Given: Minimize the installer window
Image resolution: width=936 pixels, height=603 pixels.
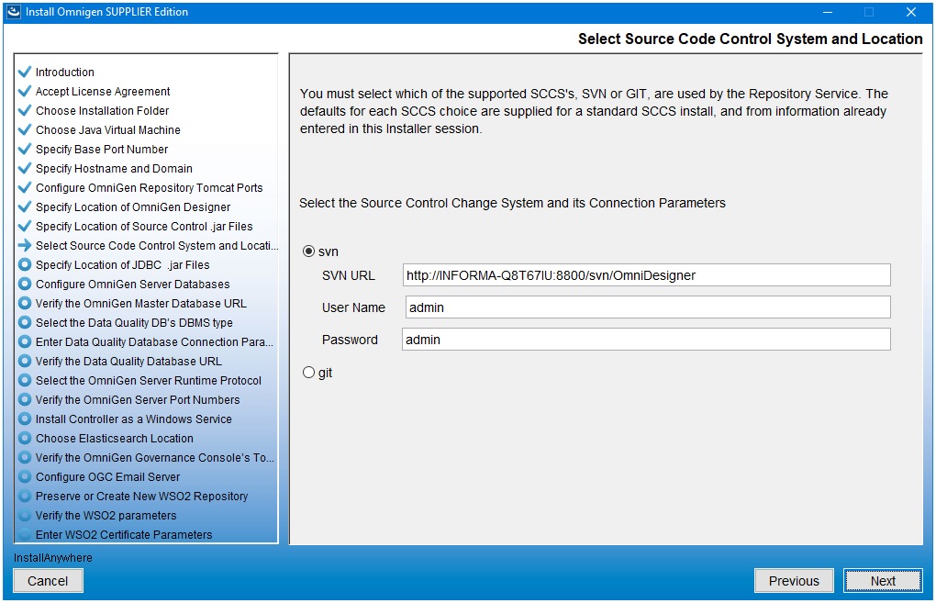Looking at the screenshot, I should [x=828, y=12].
